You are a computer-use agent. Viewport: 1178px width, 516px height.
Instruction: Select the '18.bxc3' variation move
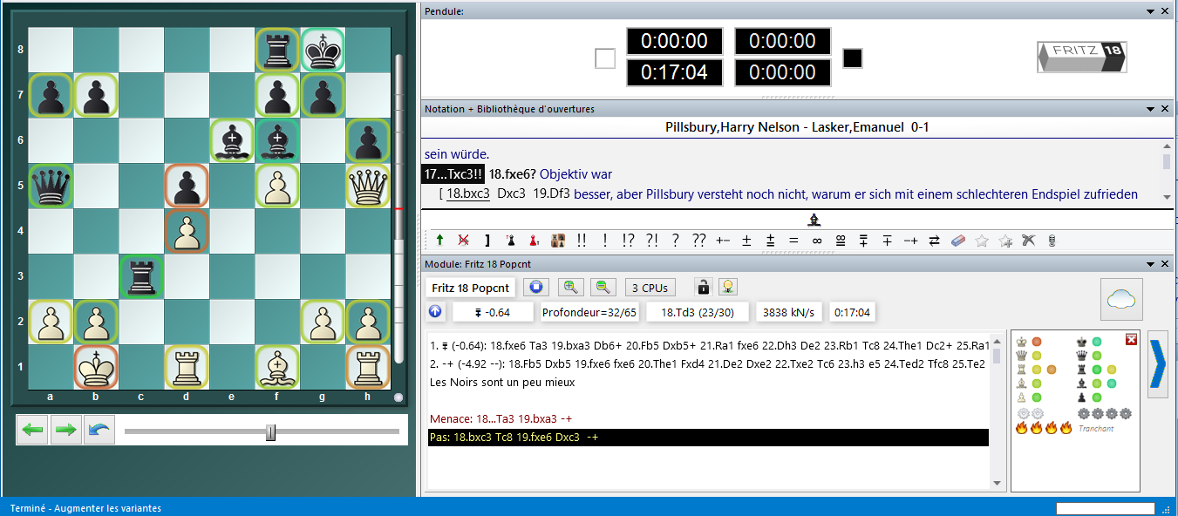[469, 194]
